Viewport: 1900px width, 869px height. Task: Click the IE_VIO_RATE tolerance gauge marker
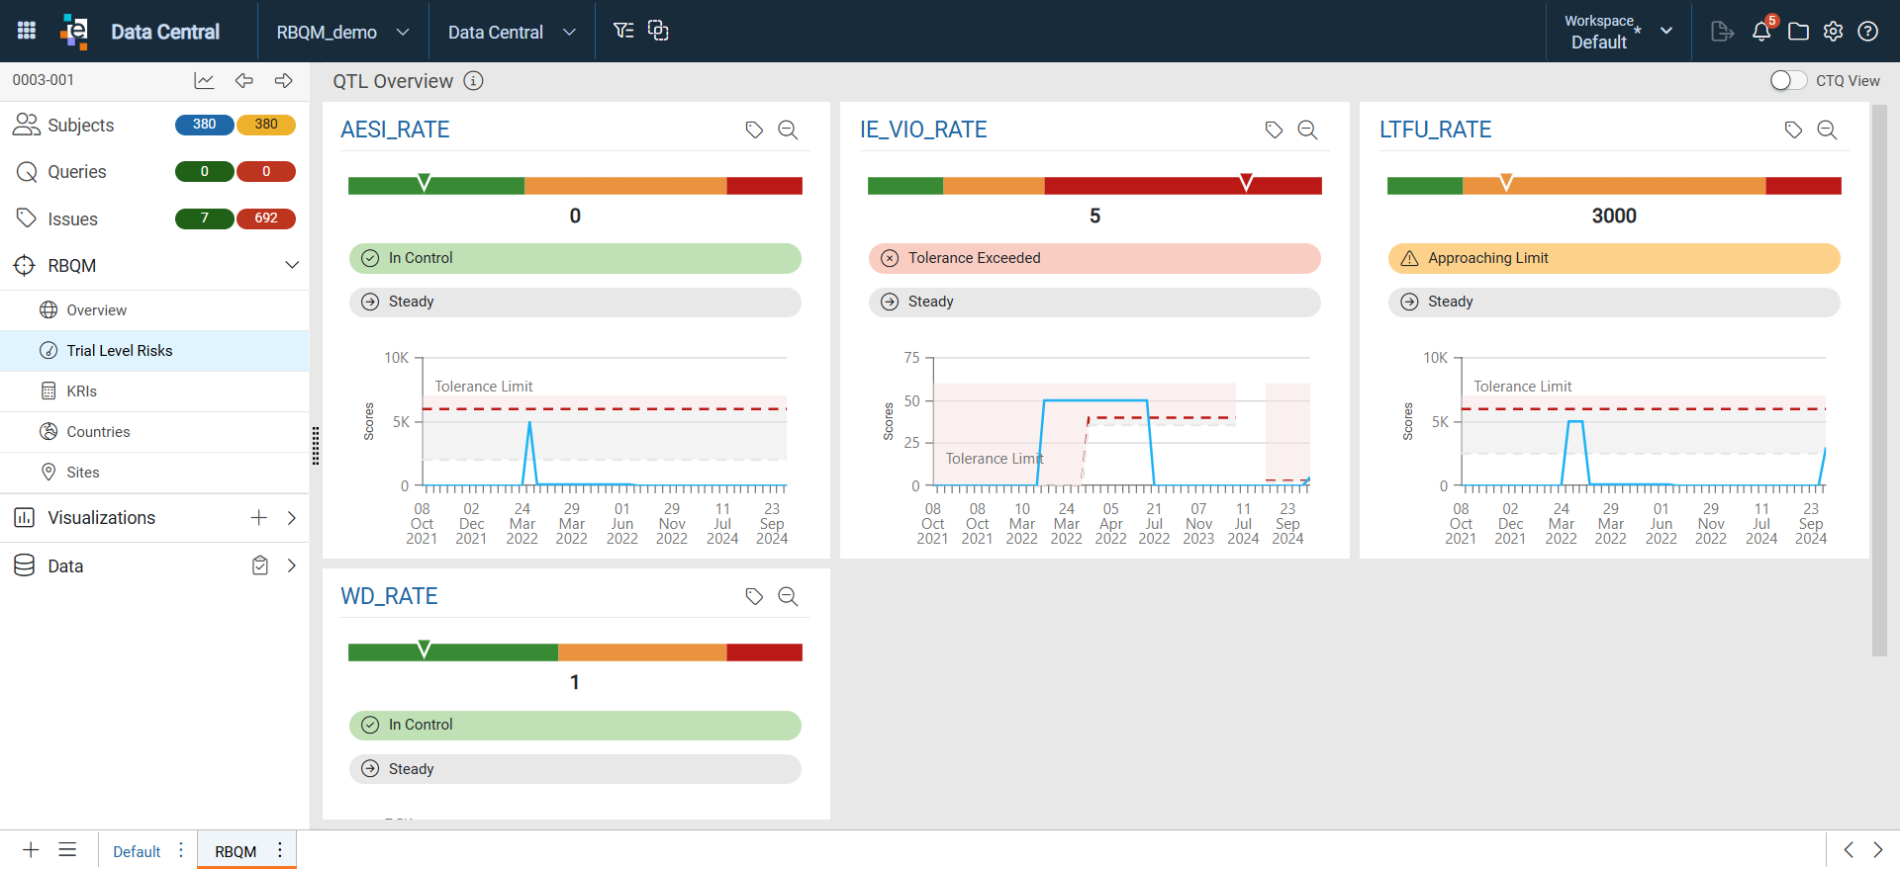point(1246,183)
